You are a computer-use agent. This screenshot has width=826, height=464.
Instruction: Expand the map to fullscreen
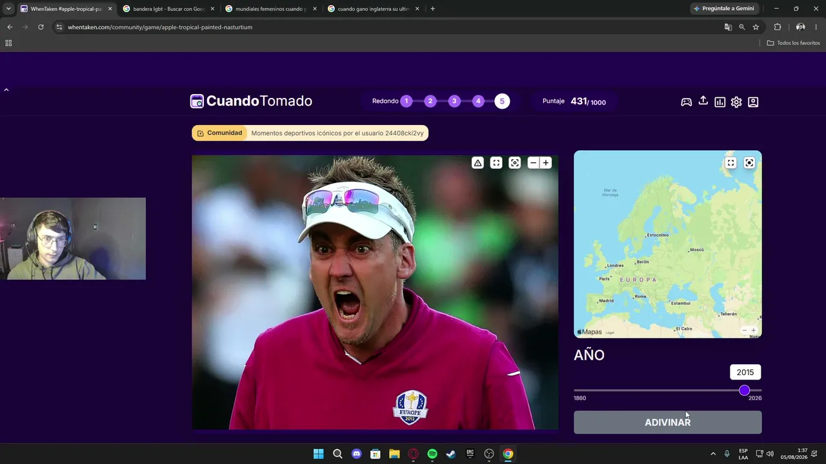tap(730, 163)
